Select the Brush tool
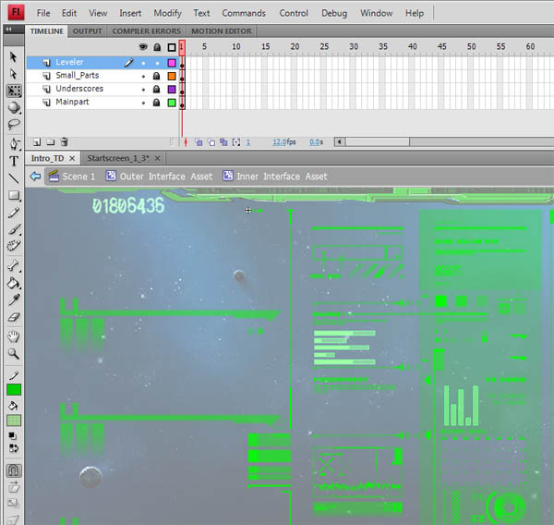The image size is (554, 525). 14,229
